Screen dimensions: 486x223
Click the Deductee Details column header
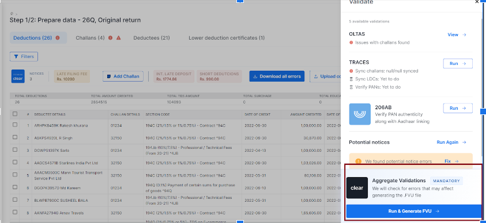(x=50, y=114)
